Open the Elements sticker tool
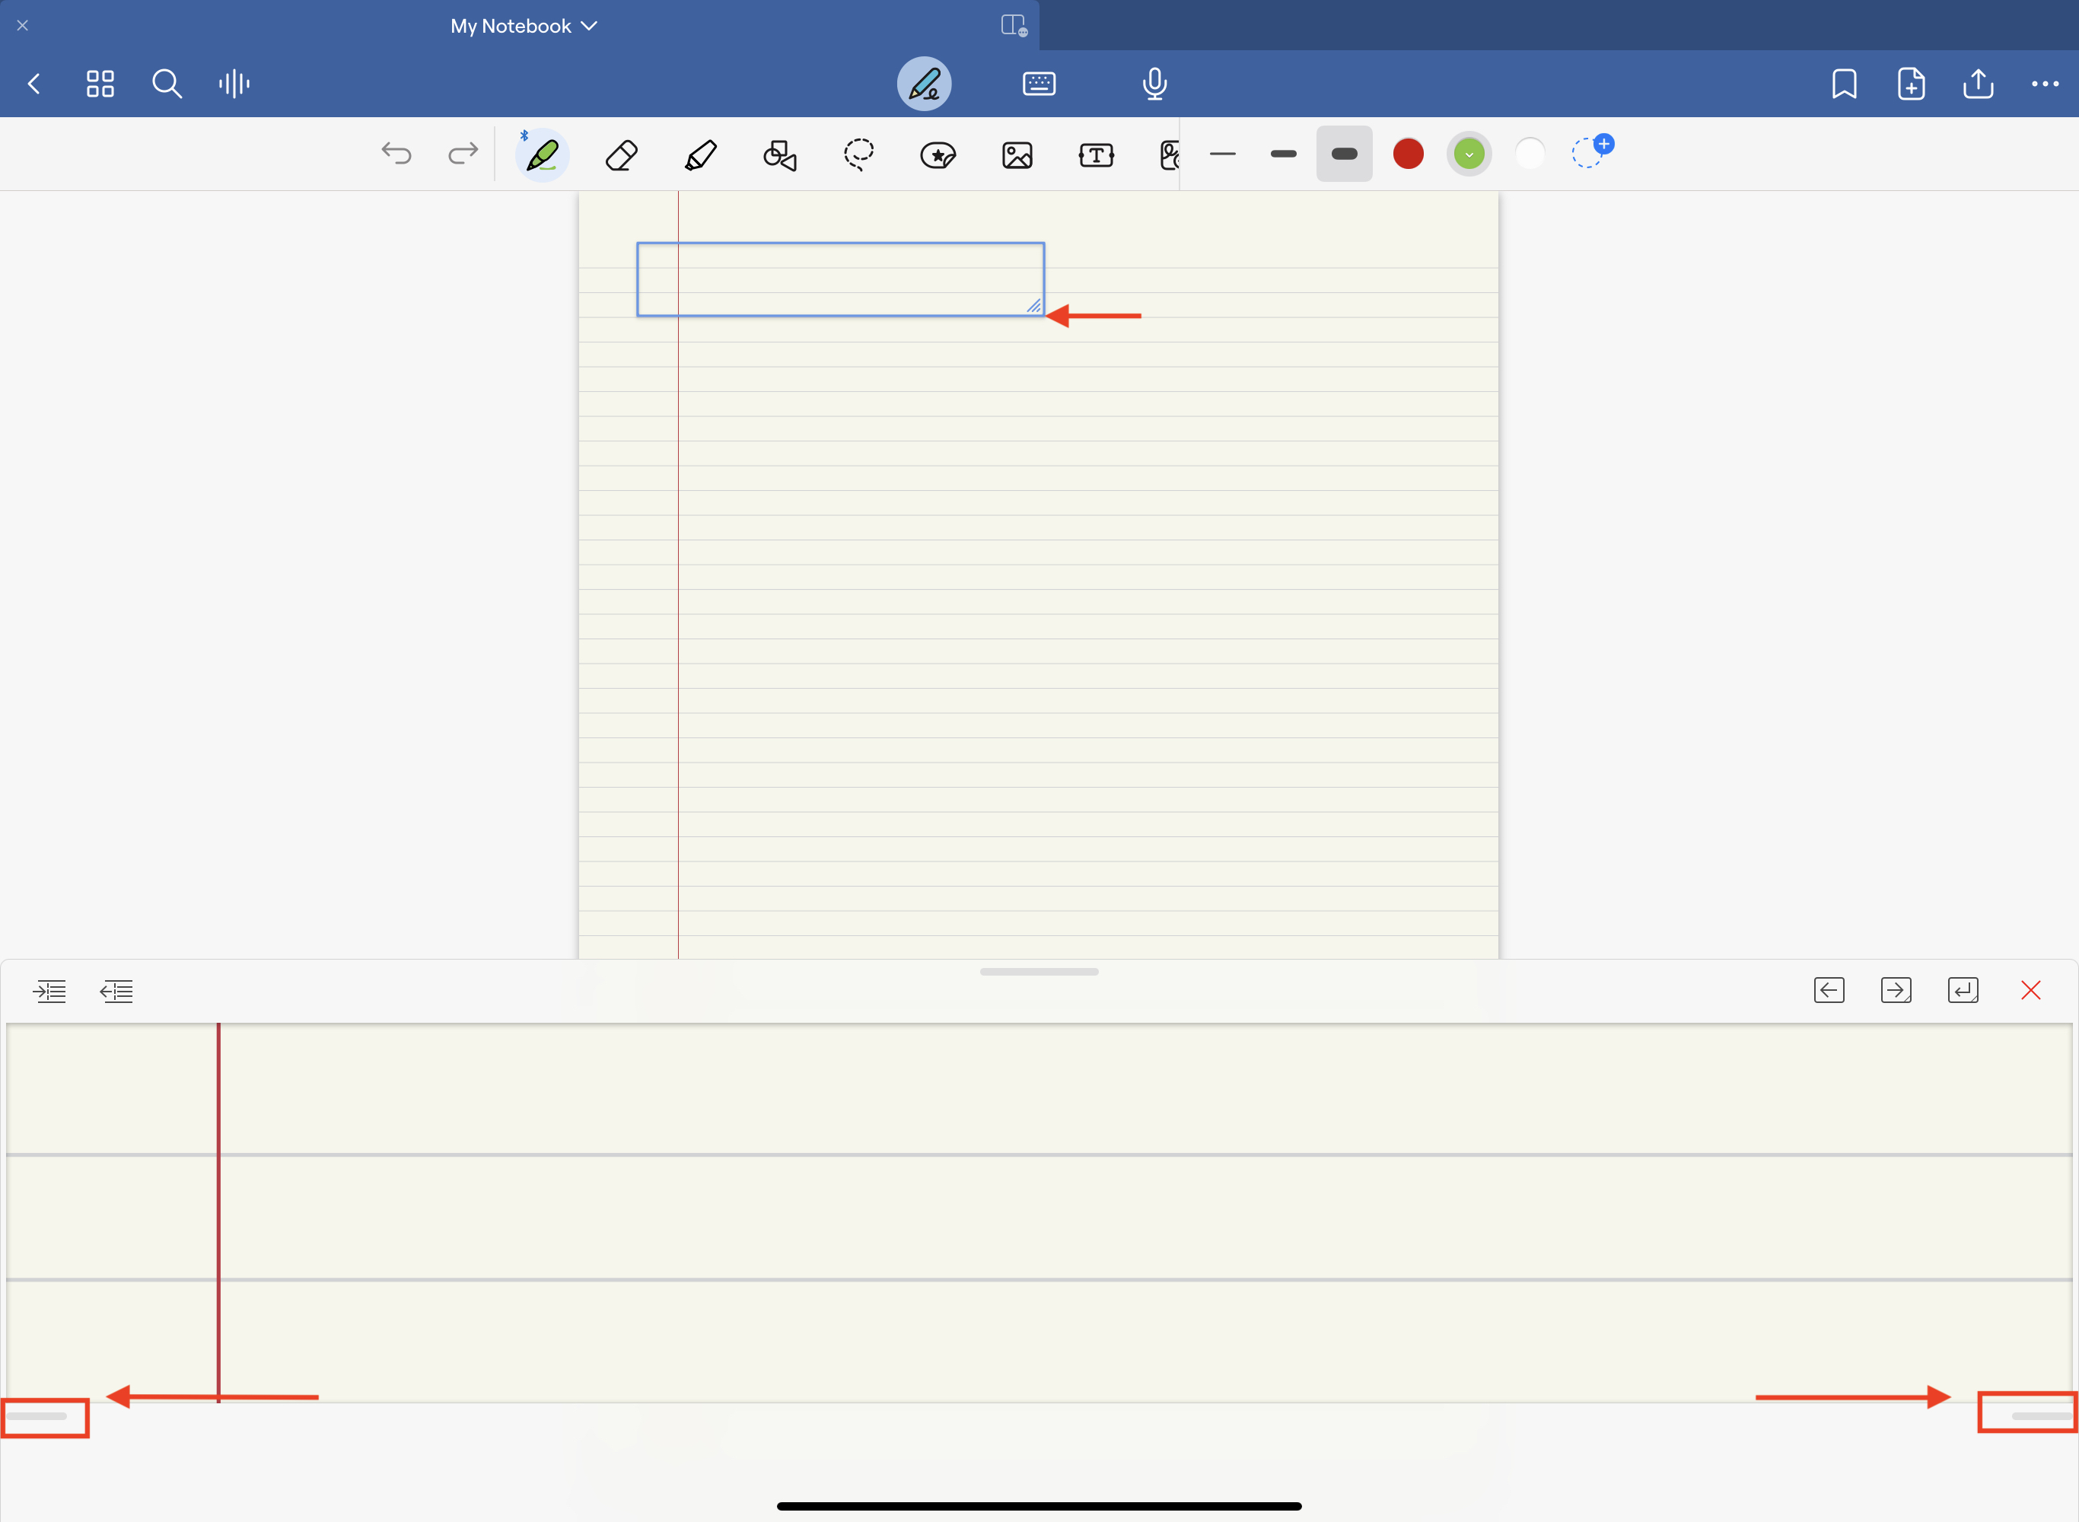The width and height of the screenshot is (2079, 1522). point(938,154)
